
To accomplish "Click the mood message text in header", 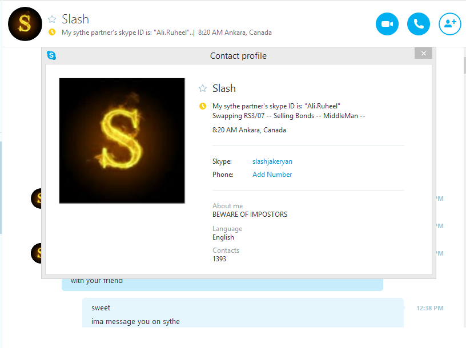I will click(x=127, y=33).
